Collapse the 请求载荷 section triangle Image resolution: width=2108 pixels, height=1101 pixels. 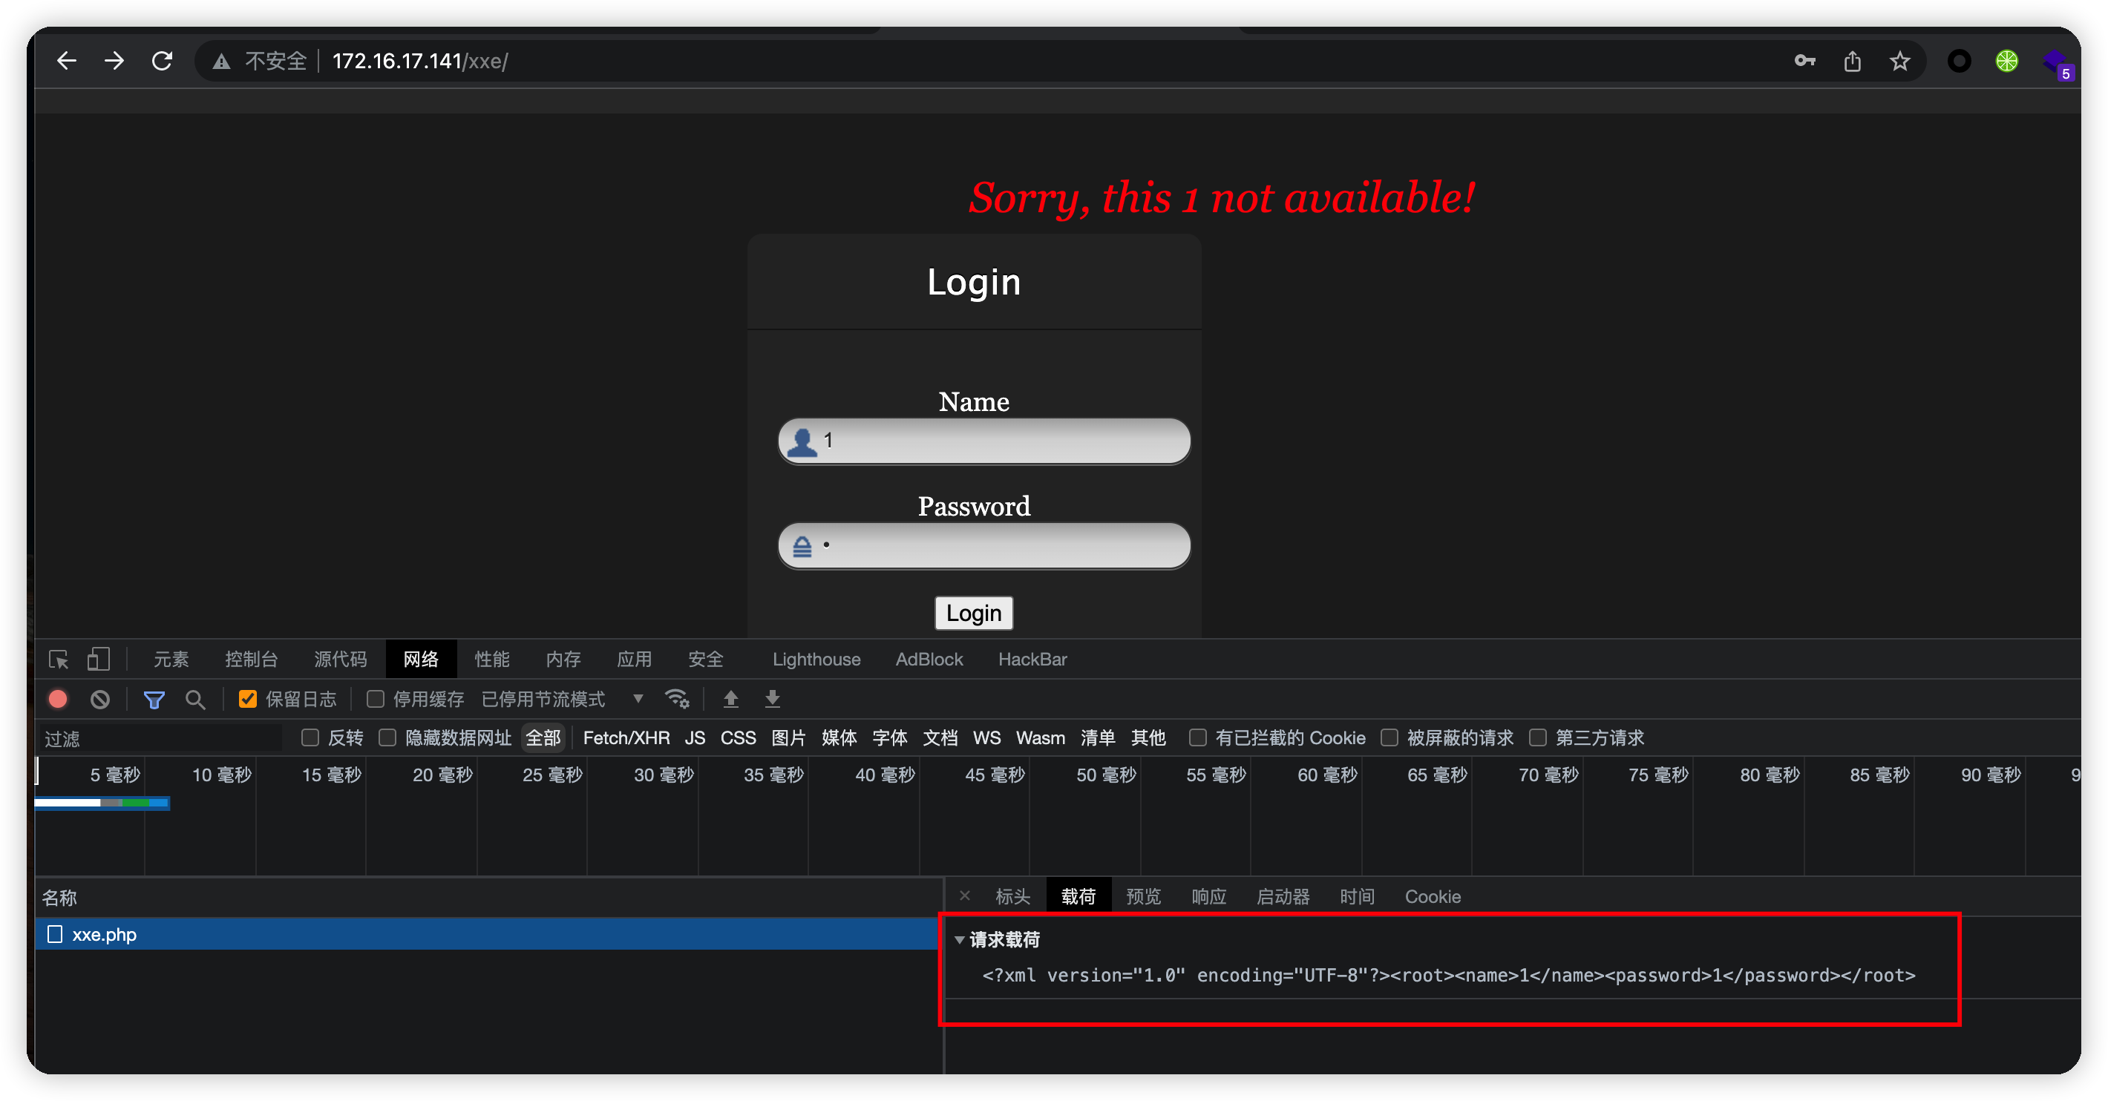pos(959,940)
